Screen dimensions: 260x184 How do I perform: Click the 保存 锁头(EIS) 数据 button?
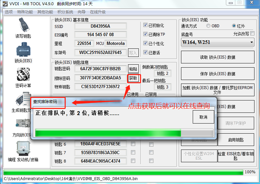pos(217,74)
